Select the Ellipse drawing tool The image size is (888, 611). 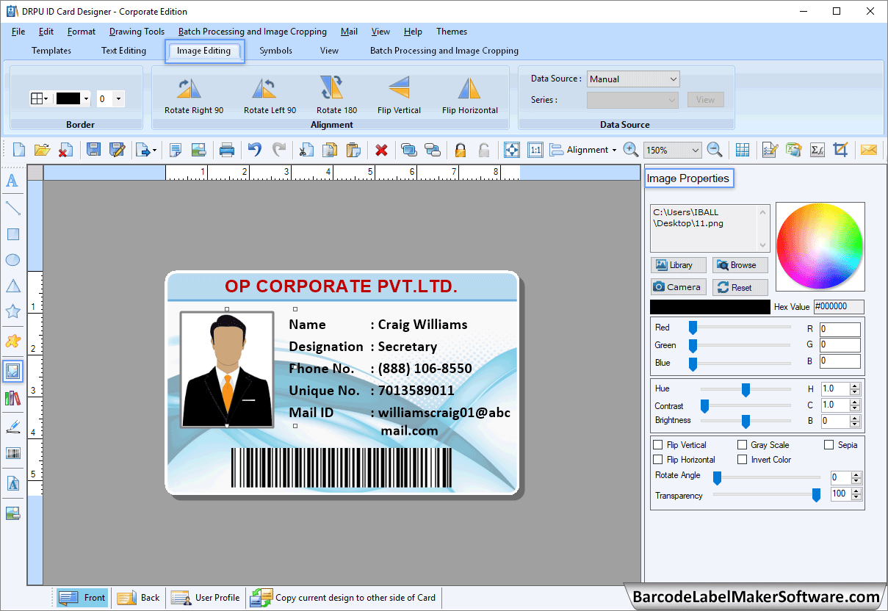click(x=12, y=259)
